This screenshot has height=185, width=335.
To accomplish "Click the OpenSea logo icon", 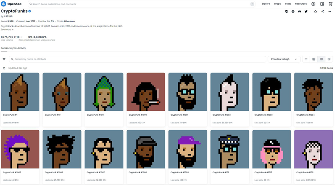I will (x=4, y=4).
